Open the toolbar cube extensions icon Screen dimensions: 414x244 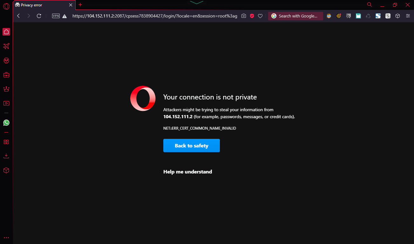tap(397, 16)
